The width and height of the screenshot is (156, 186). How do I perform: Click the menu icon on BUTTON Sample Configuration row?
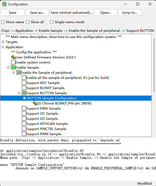tap(24, 98)
